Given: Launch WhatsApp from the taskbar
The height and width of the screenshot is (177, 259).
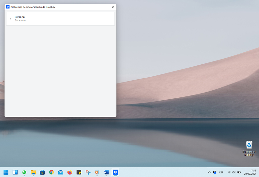Looking at the screenshot, I should 24,172.
